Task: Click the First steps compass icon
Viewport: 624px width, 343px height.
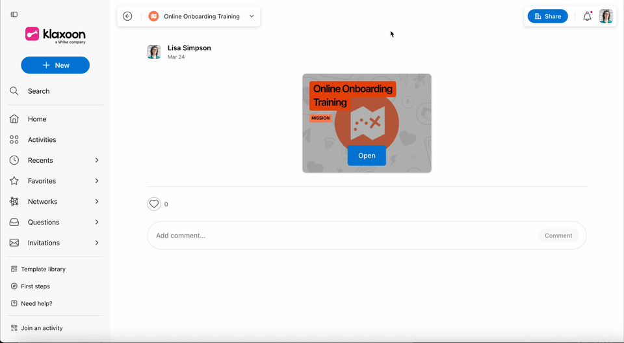Action: (14, 286)
